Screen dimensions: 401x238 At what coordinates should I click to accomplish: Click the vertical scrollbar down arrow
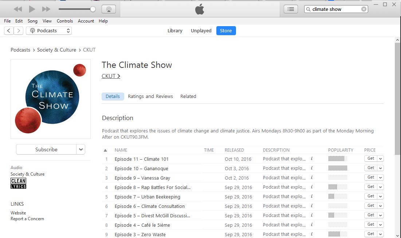(397, 235)
